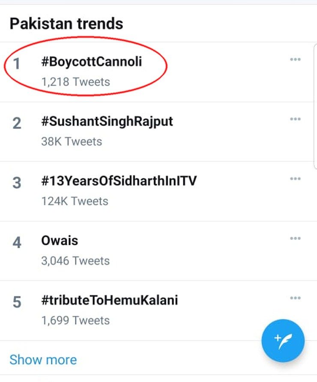
Task: Open more options for Owais trend
Action: pos(295,238)
